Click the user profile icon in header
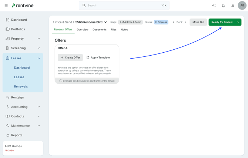 pyautogui.click(x=232, y=6)
